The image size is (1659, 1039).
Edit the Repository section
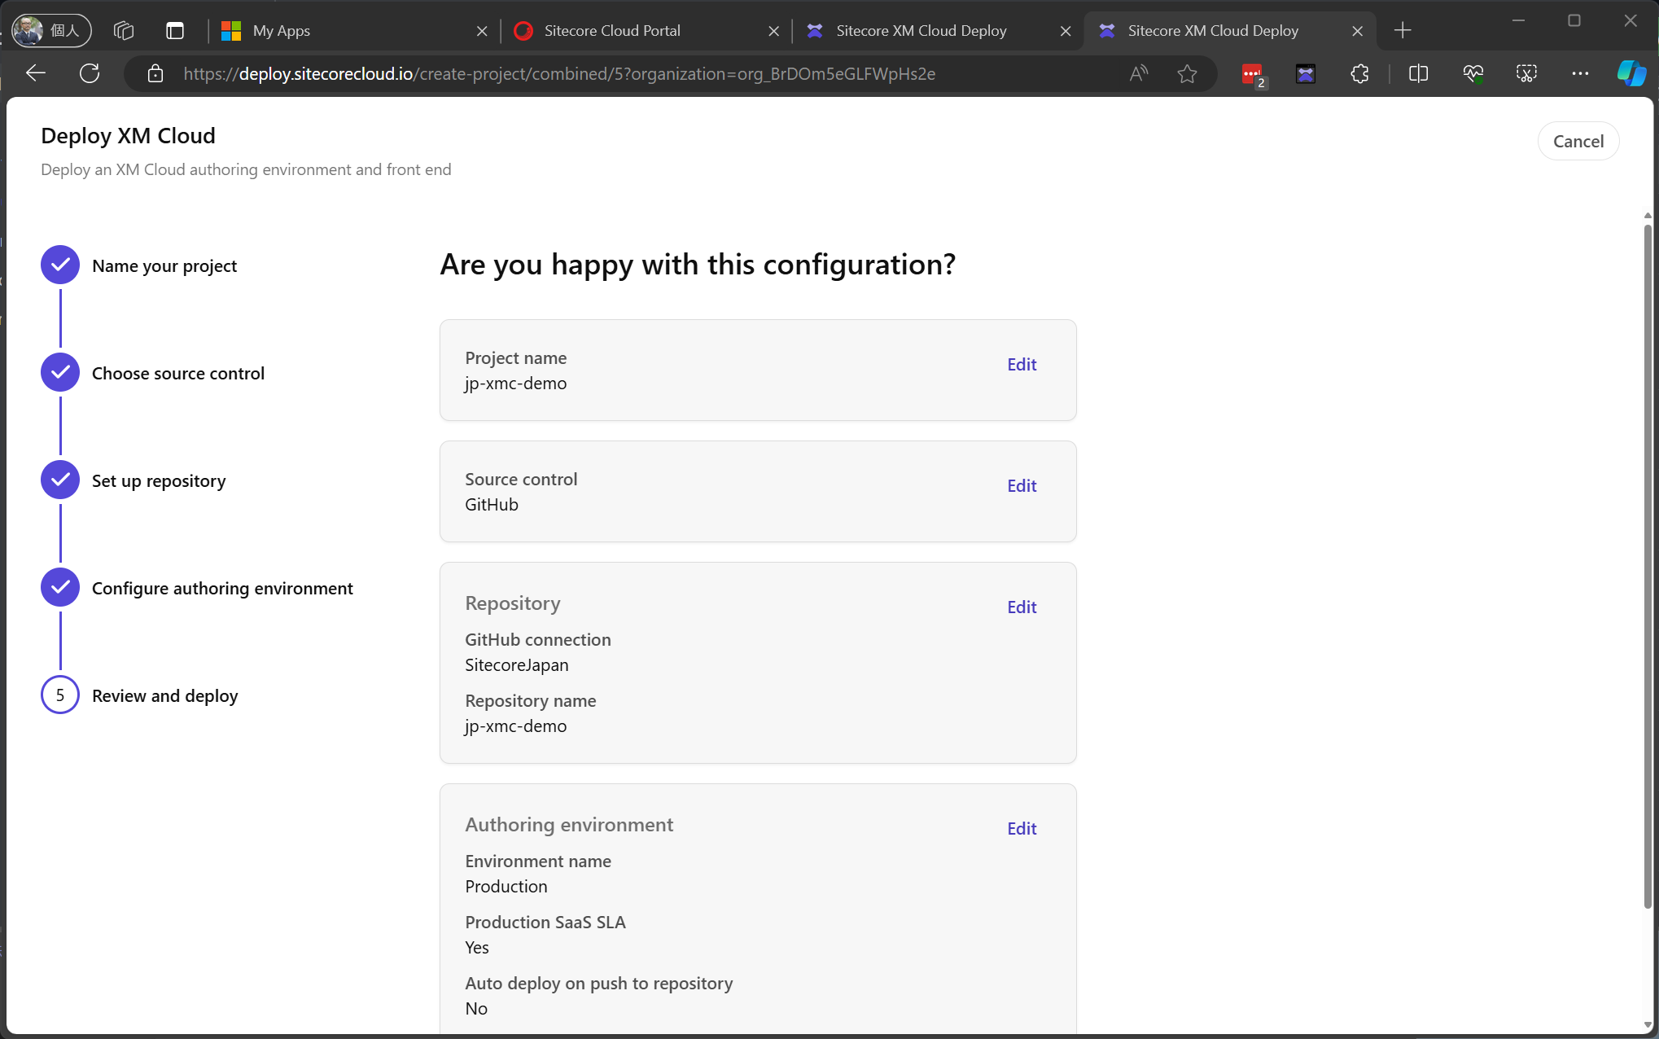[x=1022, y=607]
